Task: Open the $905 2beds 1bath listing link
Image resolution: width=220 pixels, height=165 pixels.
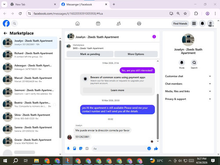Action: point(88,48)
